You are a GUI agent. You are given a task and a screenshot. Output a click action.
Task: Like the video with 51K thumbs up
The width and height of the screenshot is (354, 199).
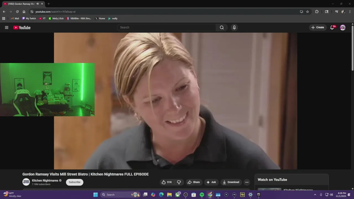click(167, 182)
